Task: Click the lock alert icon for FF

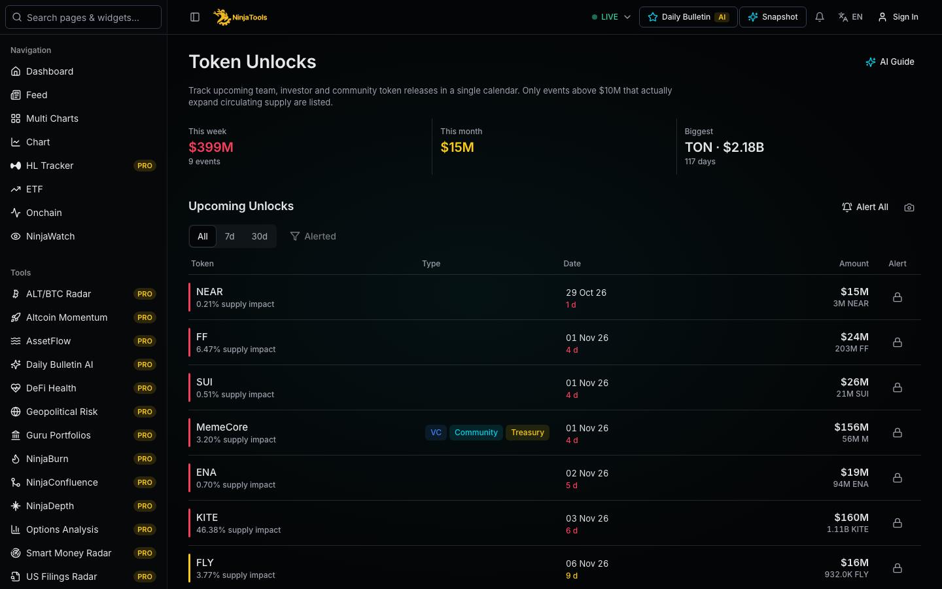Action: coord(898,342)
